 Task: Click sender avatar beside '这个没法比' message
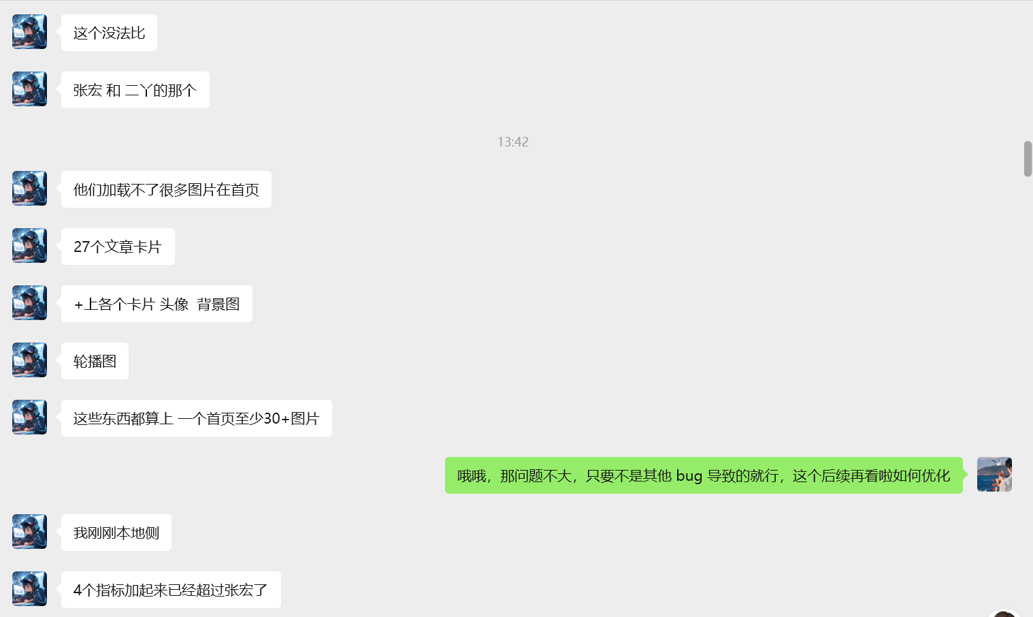29,32
